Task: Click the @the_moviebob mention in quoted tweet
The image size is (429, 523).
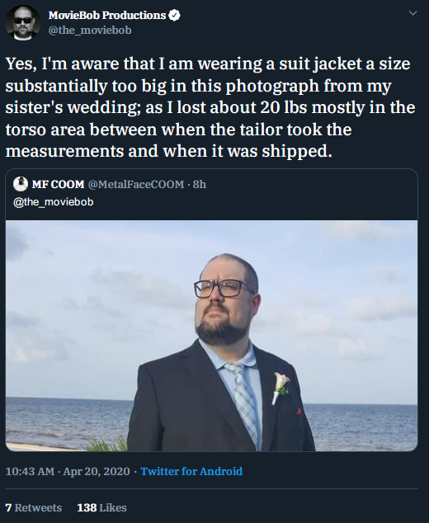Action: (x=54, y=202)
